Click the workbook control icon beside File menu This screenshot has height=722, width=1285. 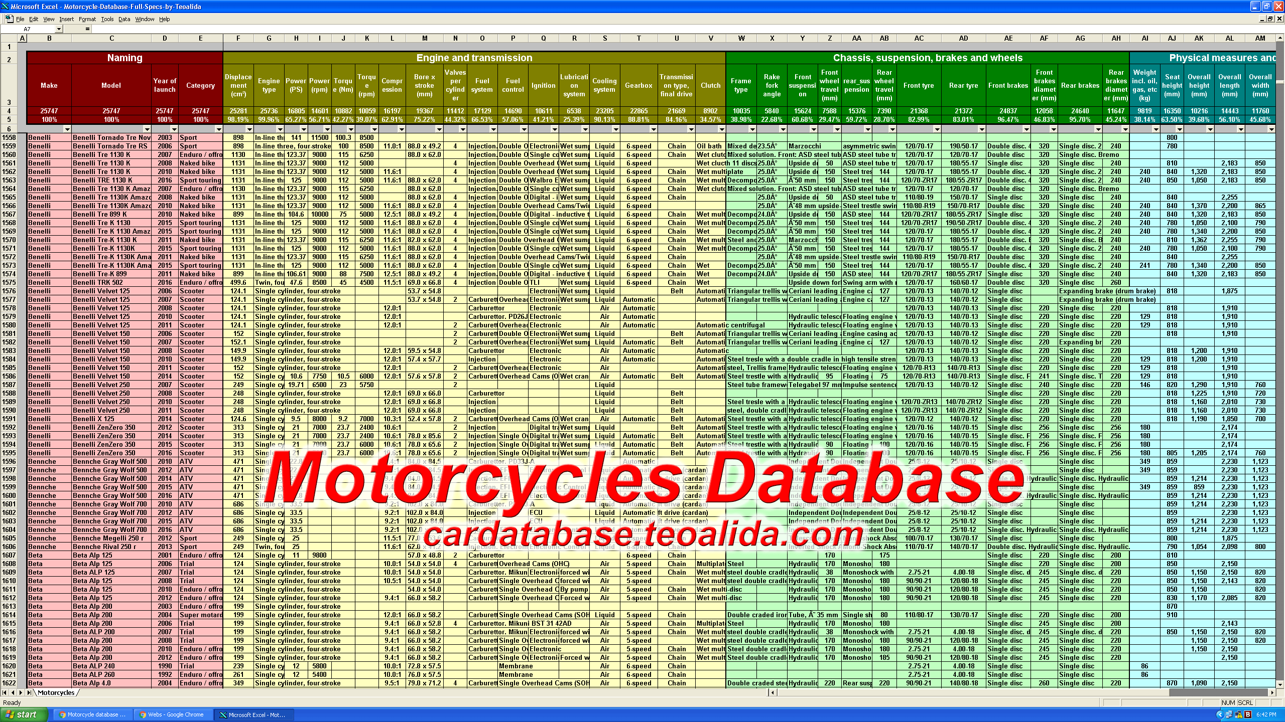[x=9, y=19]
